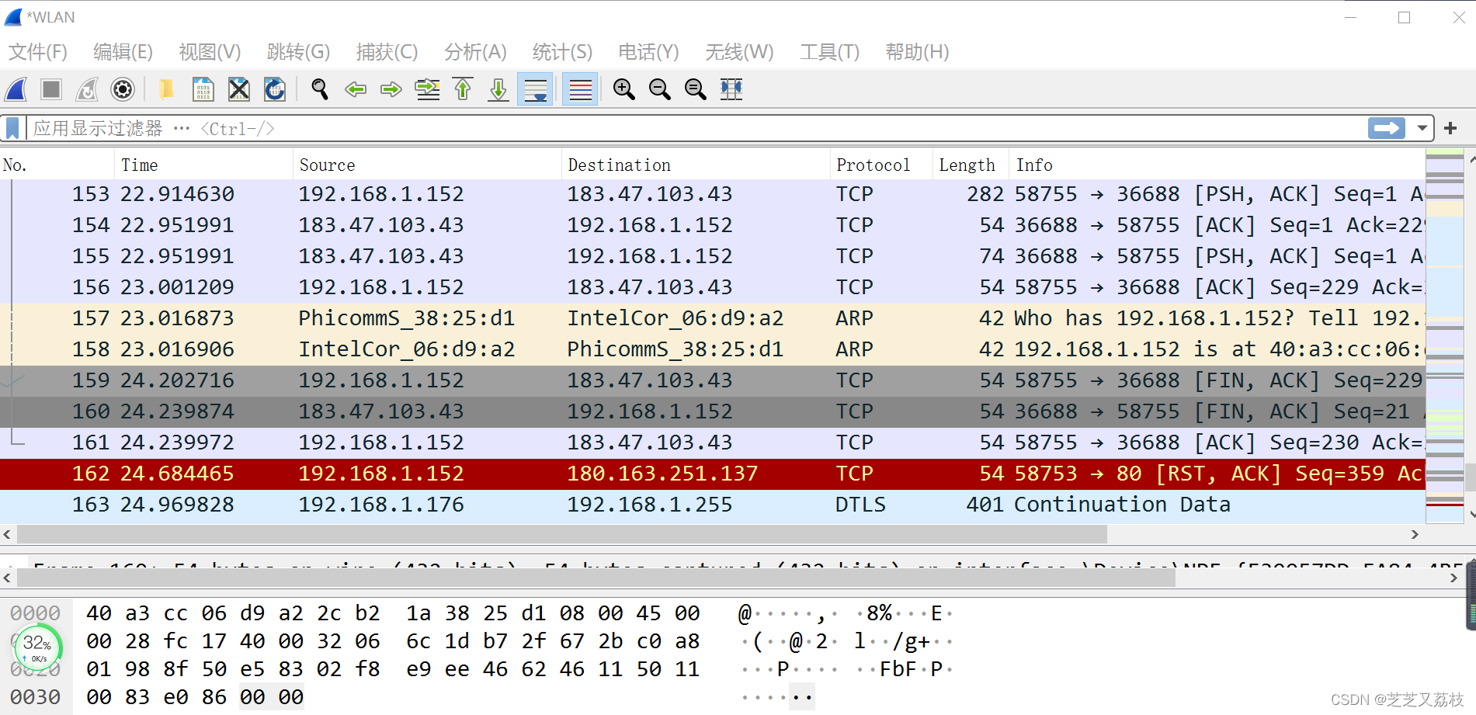Expand the filter history dropdown

1422,128
